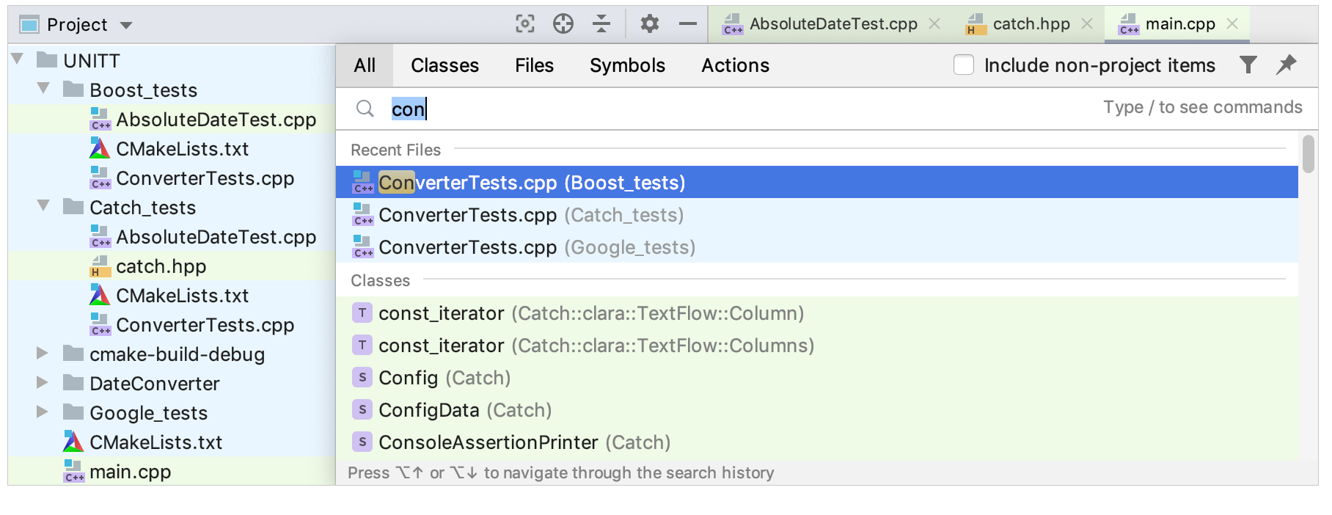Hide the Project tool window
This screenshot has width=1332, height=515.
point(687,24)
